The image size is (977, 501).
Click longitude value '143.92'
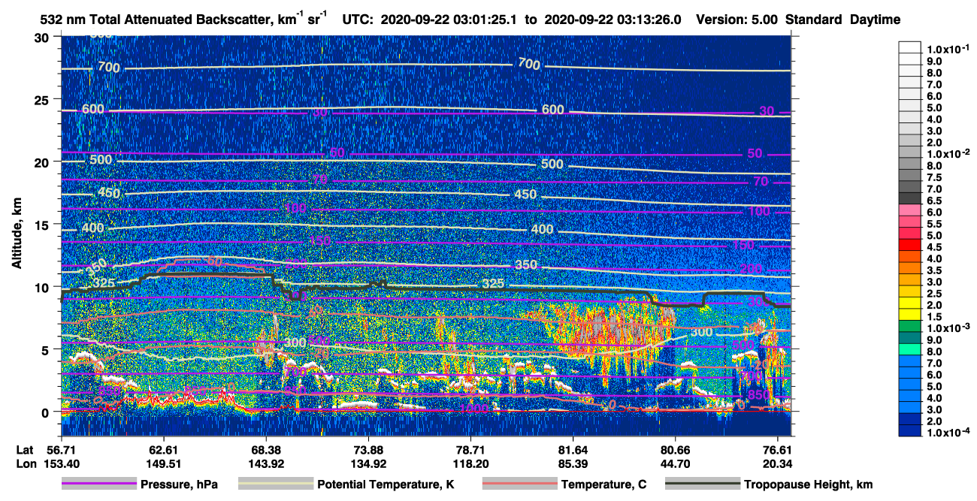[x=265, y=463]
